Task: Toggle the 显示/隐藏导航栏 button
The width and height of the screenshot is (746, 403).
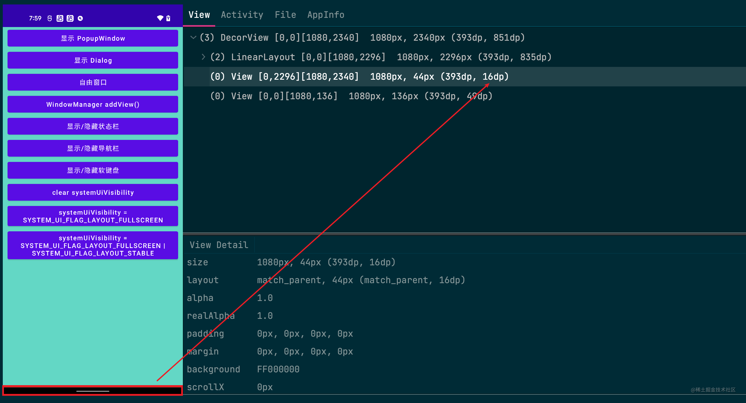Action: (x=93, y=148)
